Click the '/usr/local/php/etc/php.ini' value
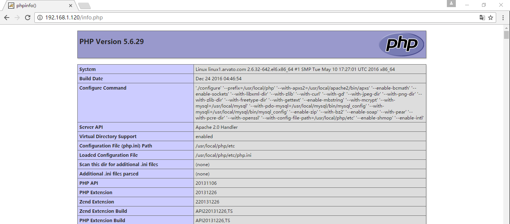The height and width of the screenshot is (224, 510). click(x=223, y=155)
